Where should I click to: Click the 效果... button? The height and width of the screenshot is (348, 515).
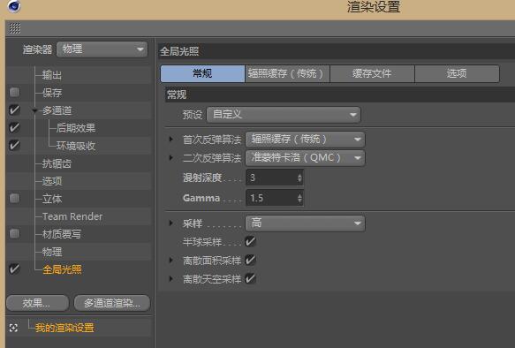coord(37,303)
